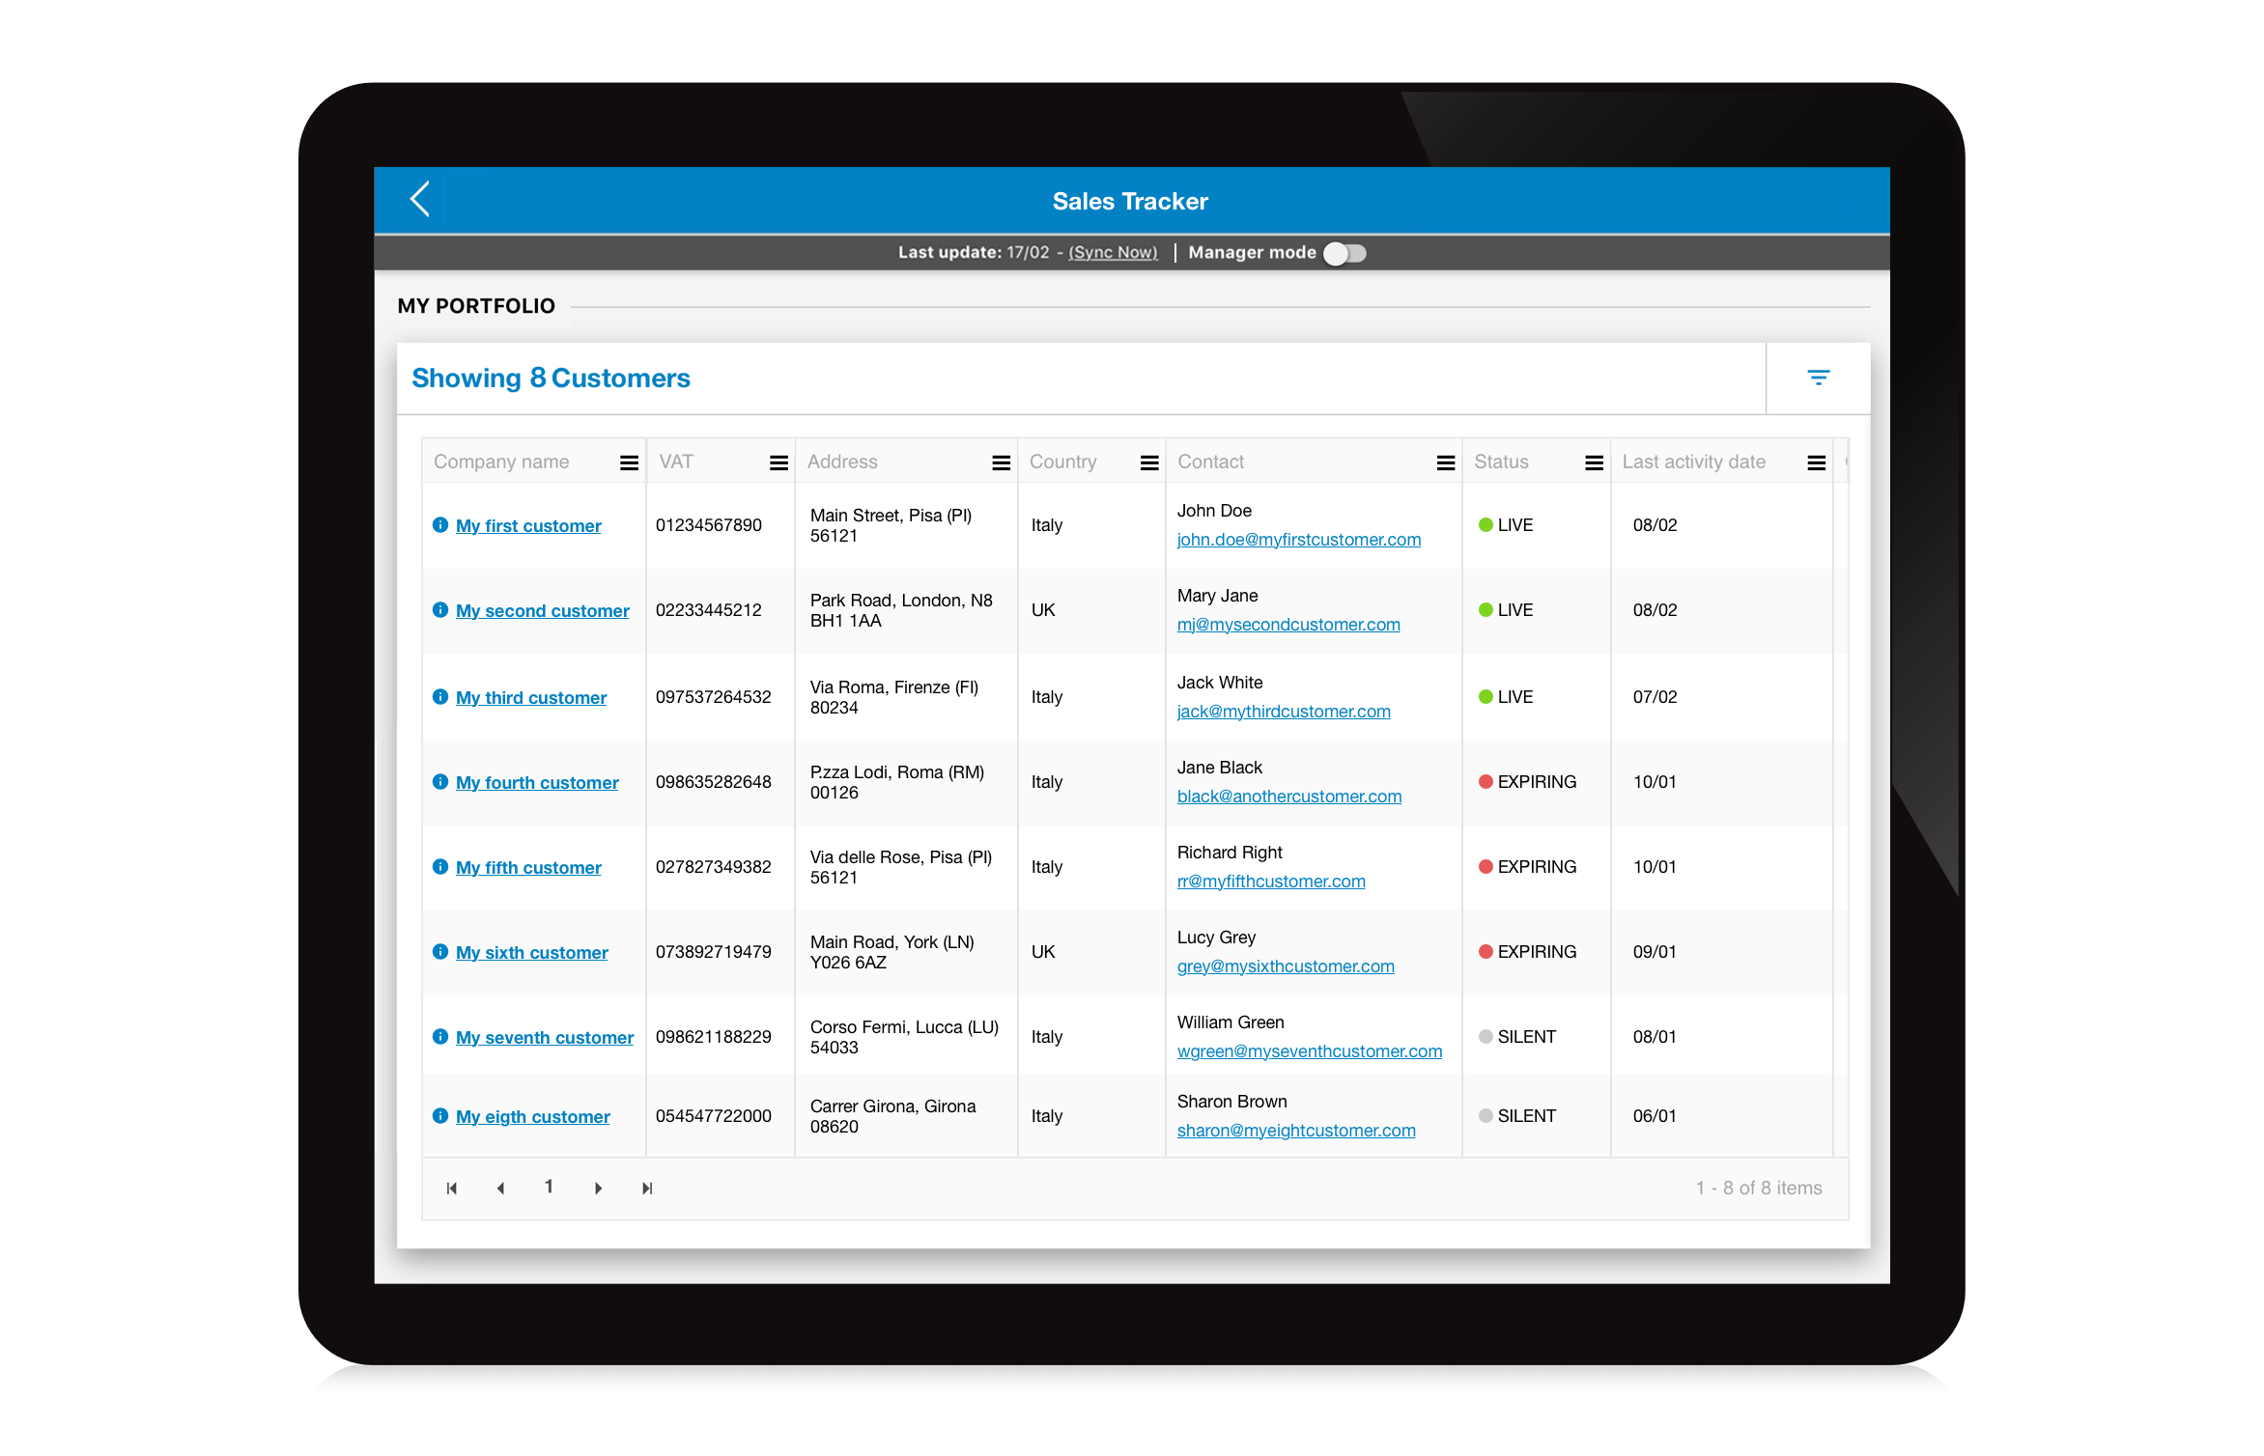Click contact name Richard Right
This screenshot has height=1456, width=2264.
[x=1230, y=853]
